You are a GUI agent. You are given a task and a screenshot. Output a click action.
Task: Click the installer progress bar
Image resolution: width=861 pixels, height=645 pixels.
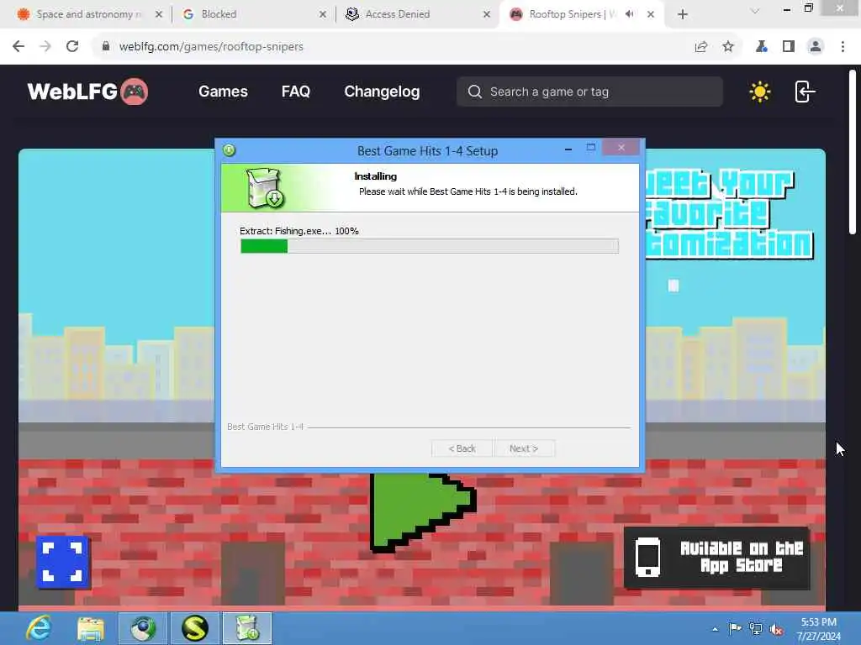point(430,246)
